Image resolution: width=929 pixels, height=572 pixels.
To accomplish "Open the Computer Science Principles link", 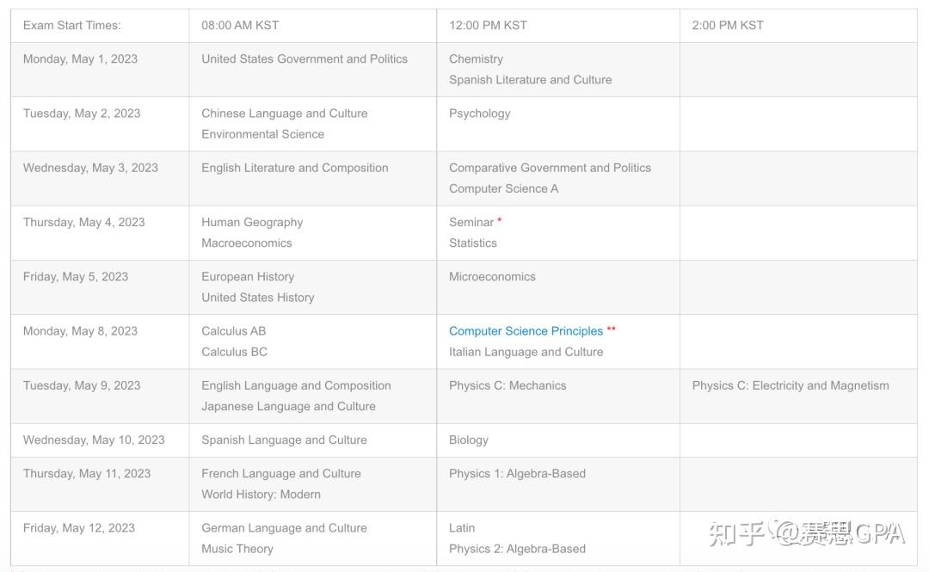I will tap(526, 331).
